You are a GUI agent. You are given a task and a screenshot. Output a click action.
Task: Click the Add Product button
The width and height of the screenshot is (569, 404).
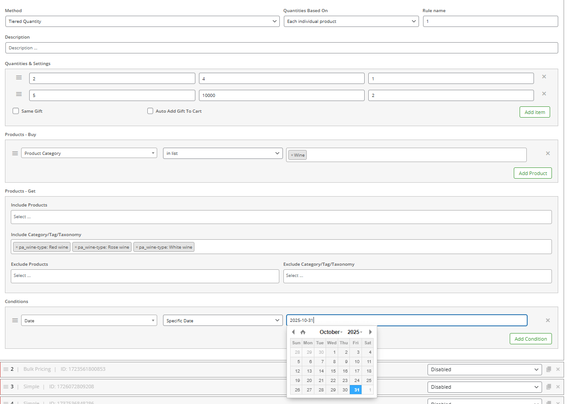tap(533, 173)
